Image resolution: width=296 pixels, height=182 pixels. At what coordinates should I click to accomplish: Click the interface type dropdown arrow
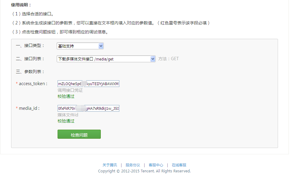point(101,46)
